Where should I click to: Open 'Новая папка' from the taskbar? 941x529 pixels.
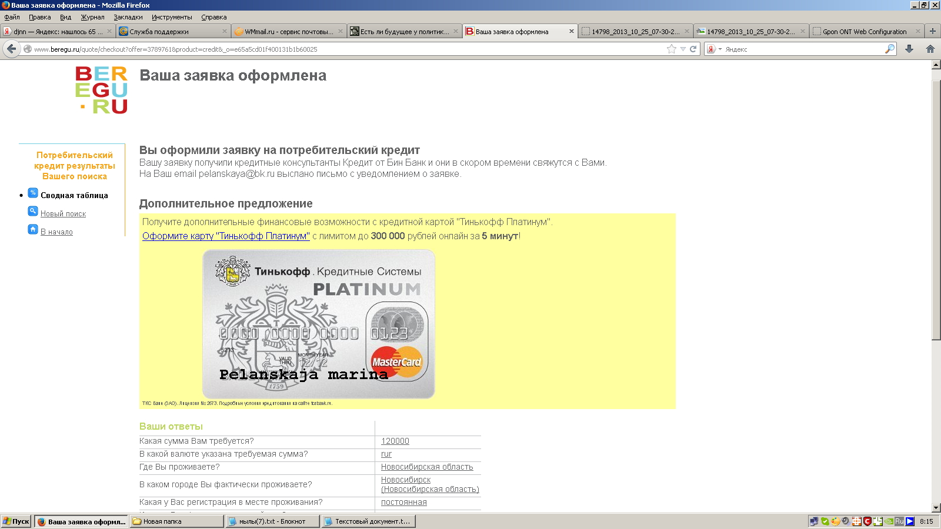tap(177, 521)
